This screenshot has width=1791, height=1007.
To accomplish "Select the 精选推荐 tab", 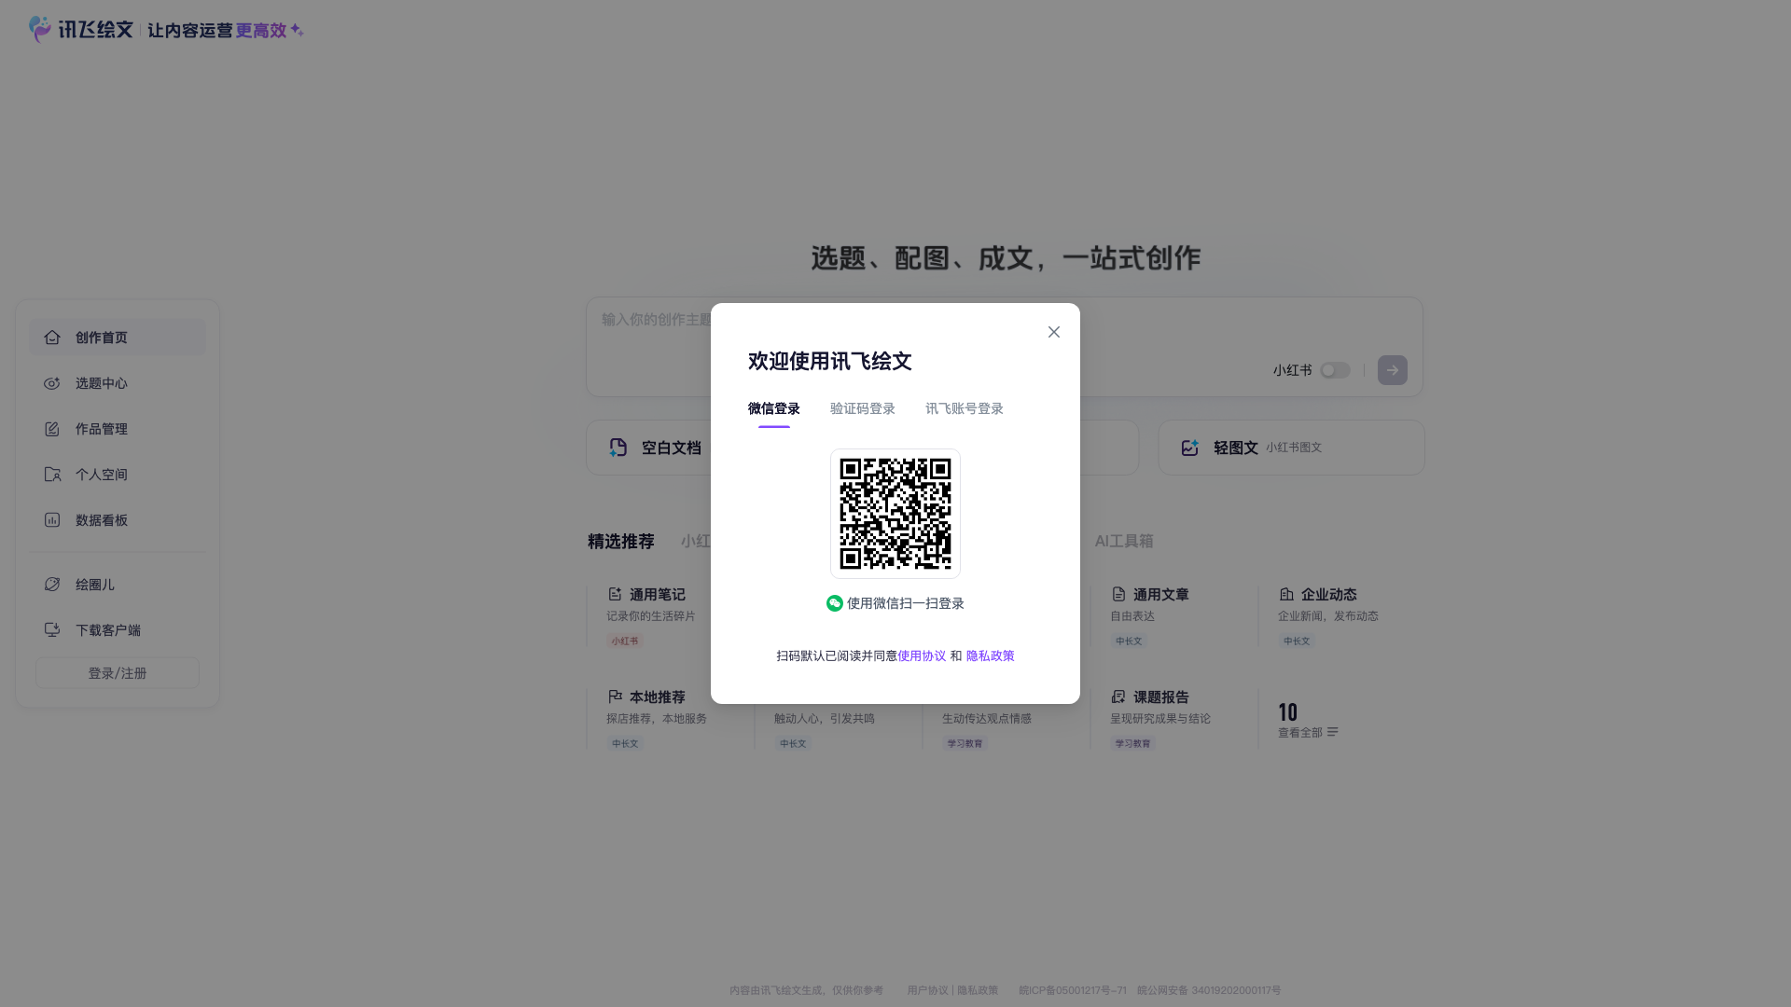I will click(x=621, y=542).
